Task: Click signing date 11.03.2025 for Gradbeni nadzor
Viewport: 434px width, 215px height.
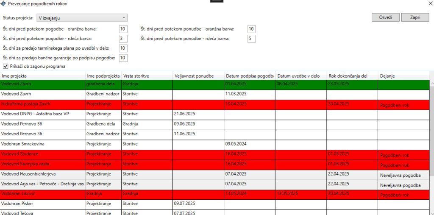Action: 236,94
